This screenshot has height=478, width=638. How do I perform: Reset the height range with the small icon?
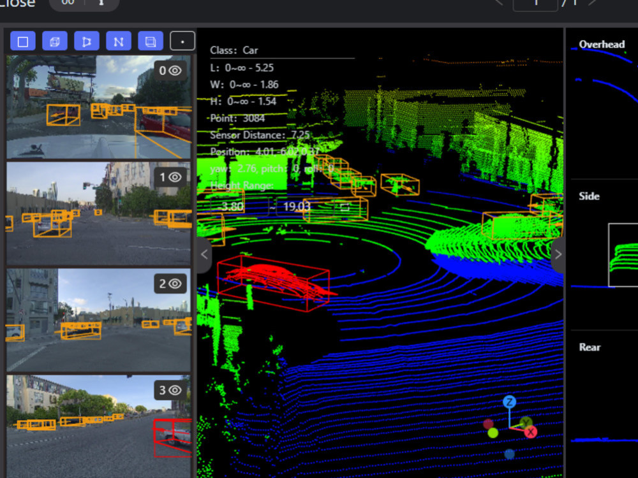[345, 207]
